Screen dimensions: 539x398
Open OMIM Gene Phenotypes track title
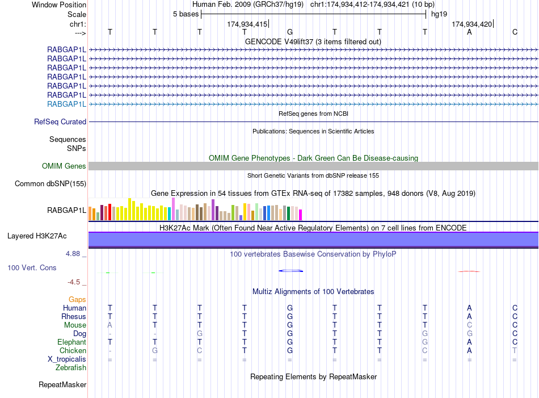[x=313, y=158]
